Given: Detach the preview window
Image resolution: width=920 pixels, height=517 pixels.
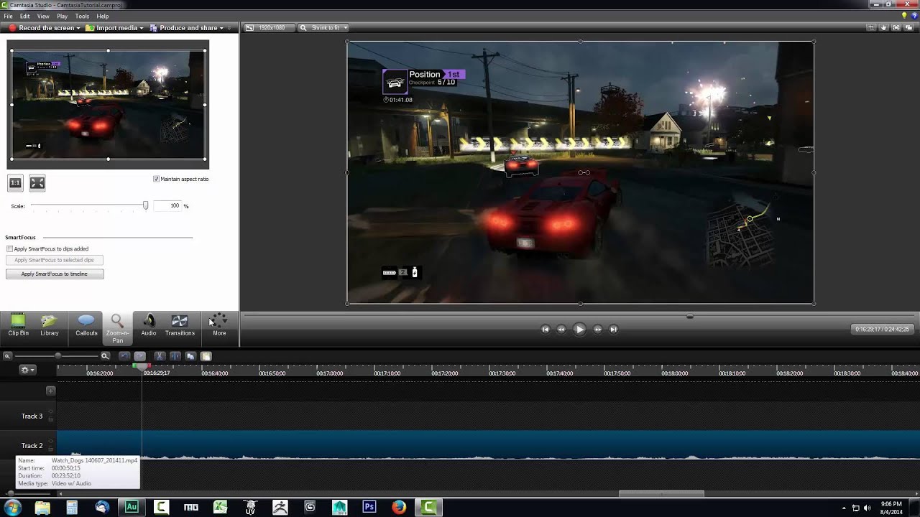Looking at the screenshot, I should [909, 28].
